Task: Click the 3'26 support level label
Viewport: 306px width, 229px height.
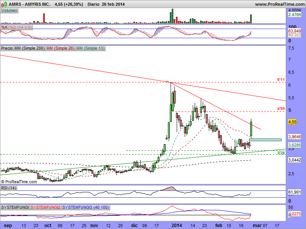Action: tap(281, 153)
